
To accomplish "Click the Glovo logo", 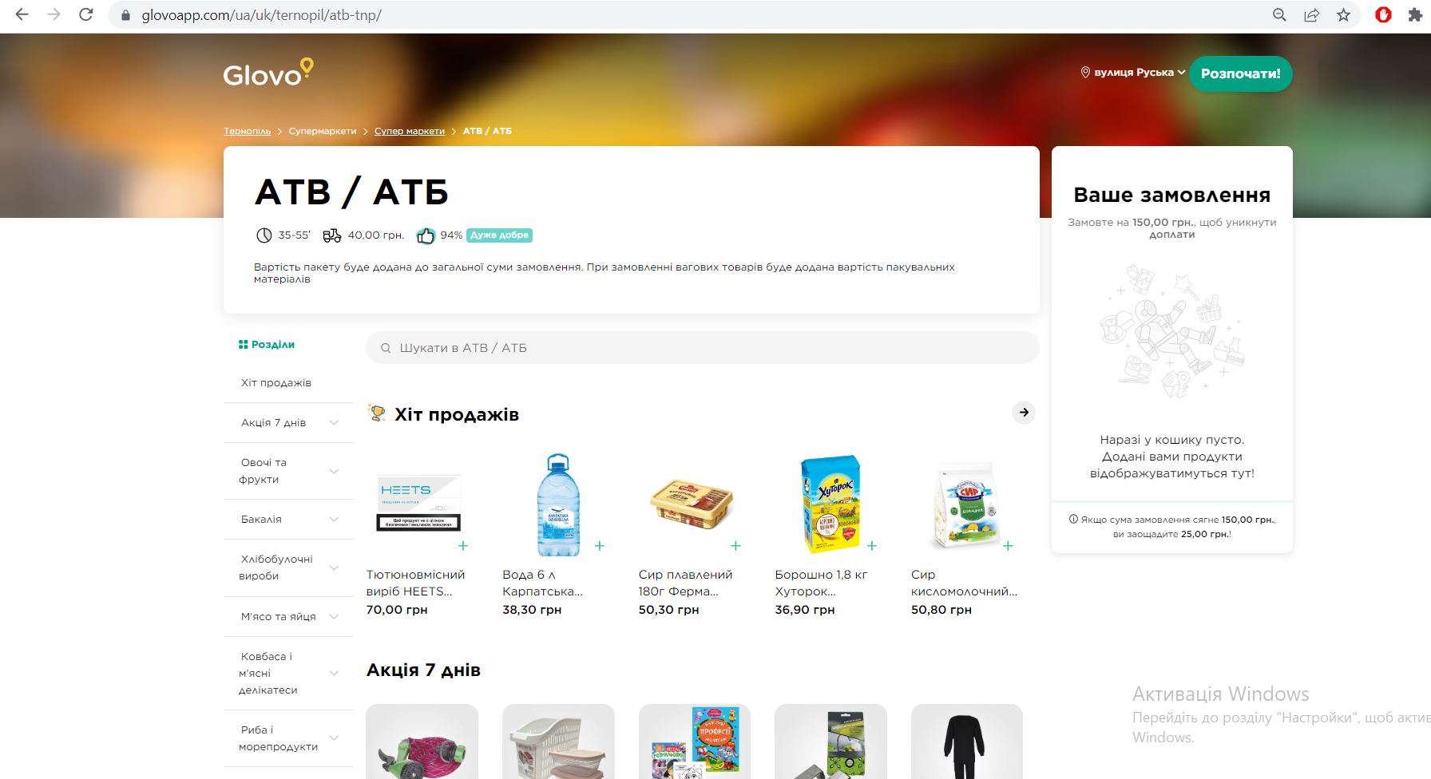I will 268,73.
